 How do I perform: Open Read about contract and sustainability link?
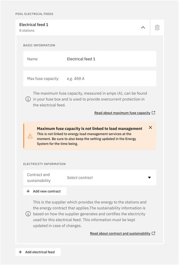120,233
